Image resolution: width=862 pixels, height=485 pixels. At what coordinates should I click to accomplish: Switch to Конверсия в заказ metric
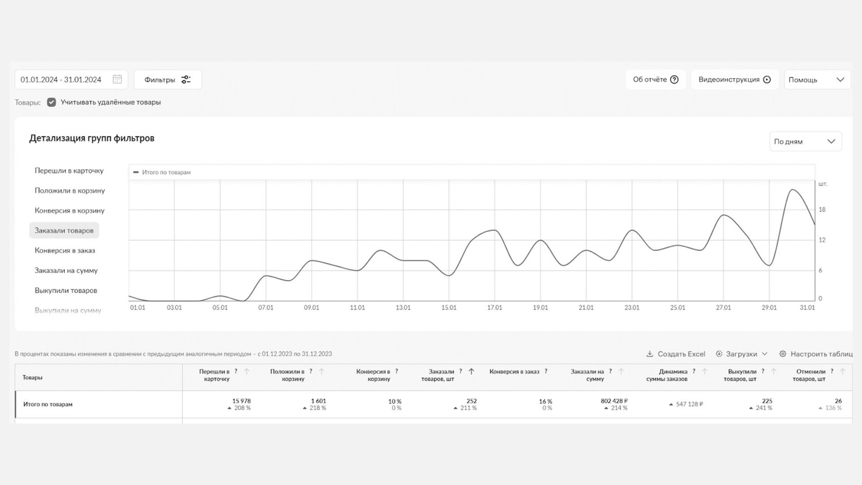click(x=65, y=250)
